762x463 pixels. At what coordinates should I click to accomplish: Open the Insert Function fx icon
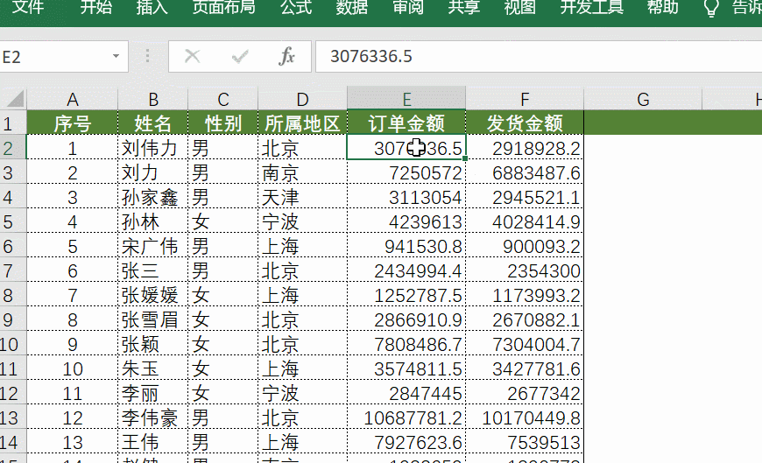point(286,56)
